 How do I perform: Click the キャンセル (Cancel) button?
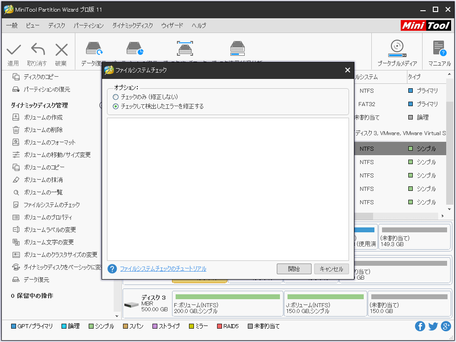(331, 269)
